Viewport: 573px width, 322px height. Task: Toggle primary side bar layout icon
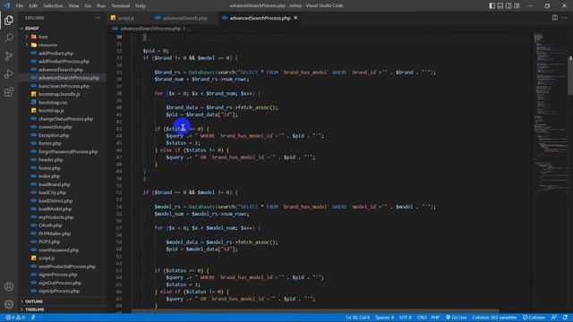492,5
